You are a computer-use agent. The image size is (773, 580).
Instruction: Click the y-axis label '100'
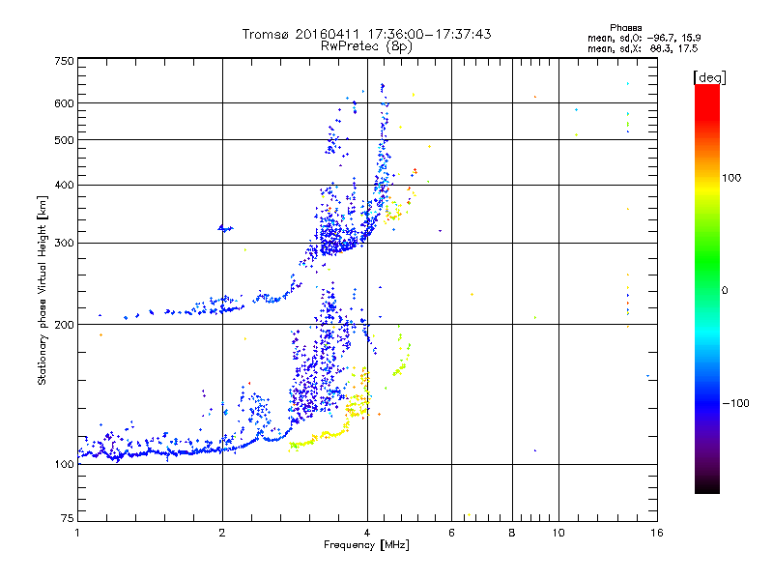[x=65, y=465]
